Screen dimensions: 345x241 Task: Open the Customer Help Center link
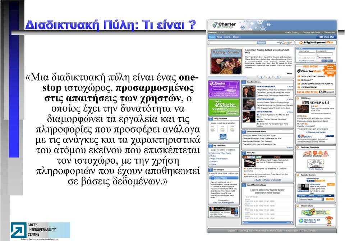[311, 33]
